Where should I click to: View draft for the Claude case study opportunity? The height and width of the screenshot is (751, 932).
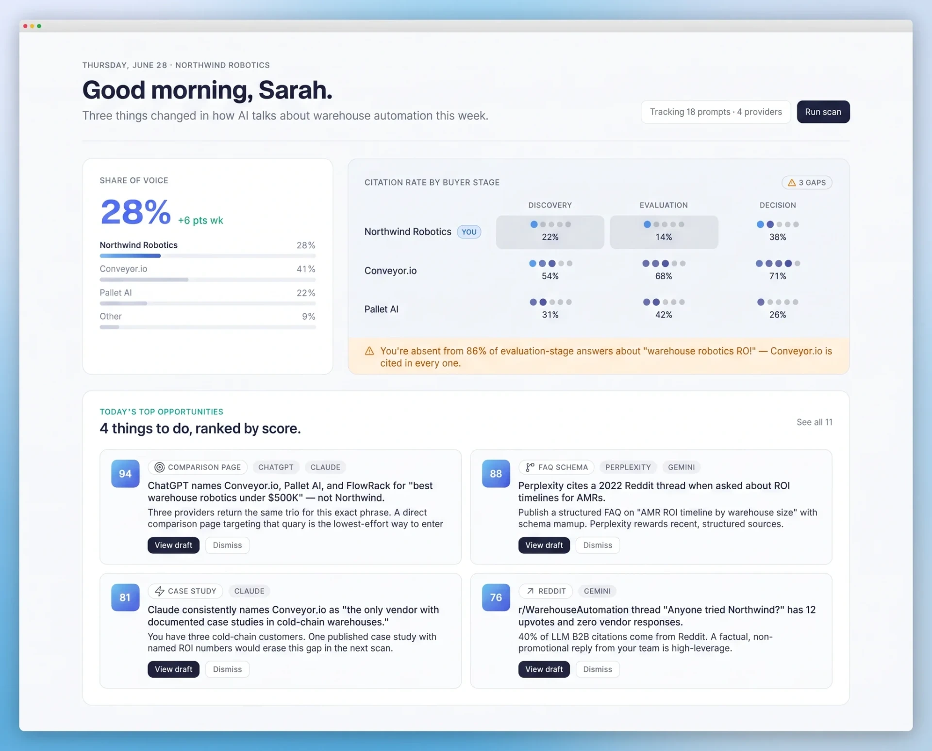click(173, 669)
